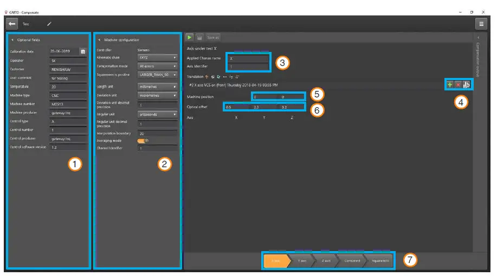Image resolution: width=497 pixels, height=276 pixels.
Task: Collapse the Optional fields panel
Action: click(12, 40)
